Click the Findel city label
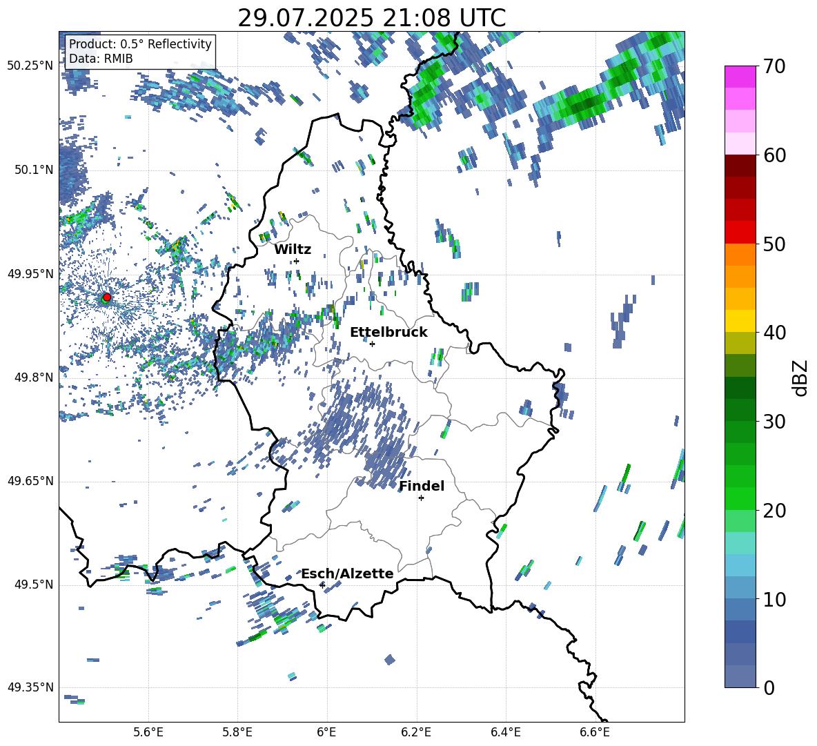 [422, 486]
